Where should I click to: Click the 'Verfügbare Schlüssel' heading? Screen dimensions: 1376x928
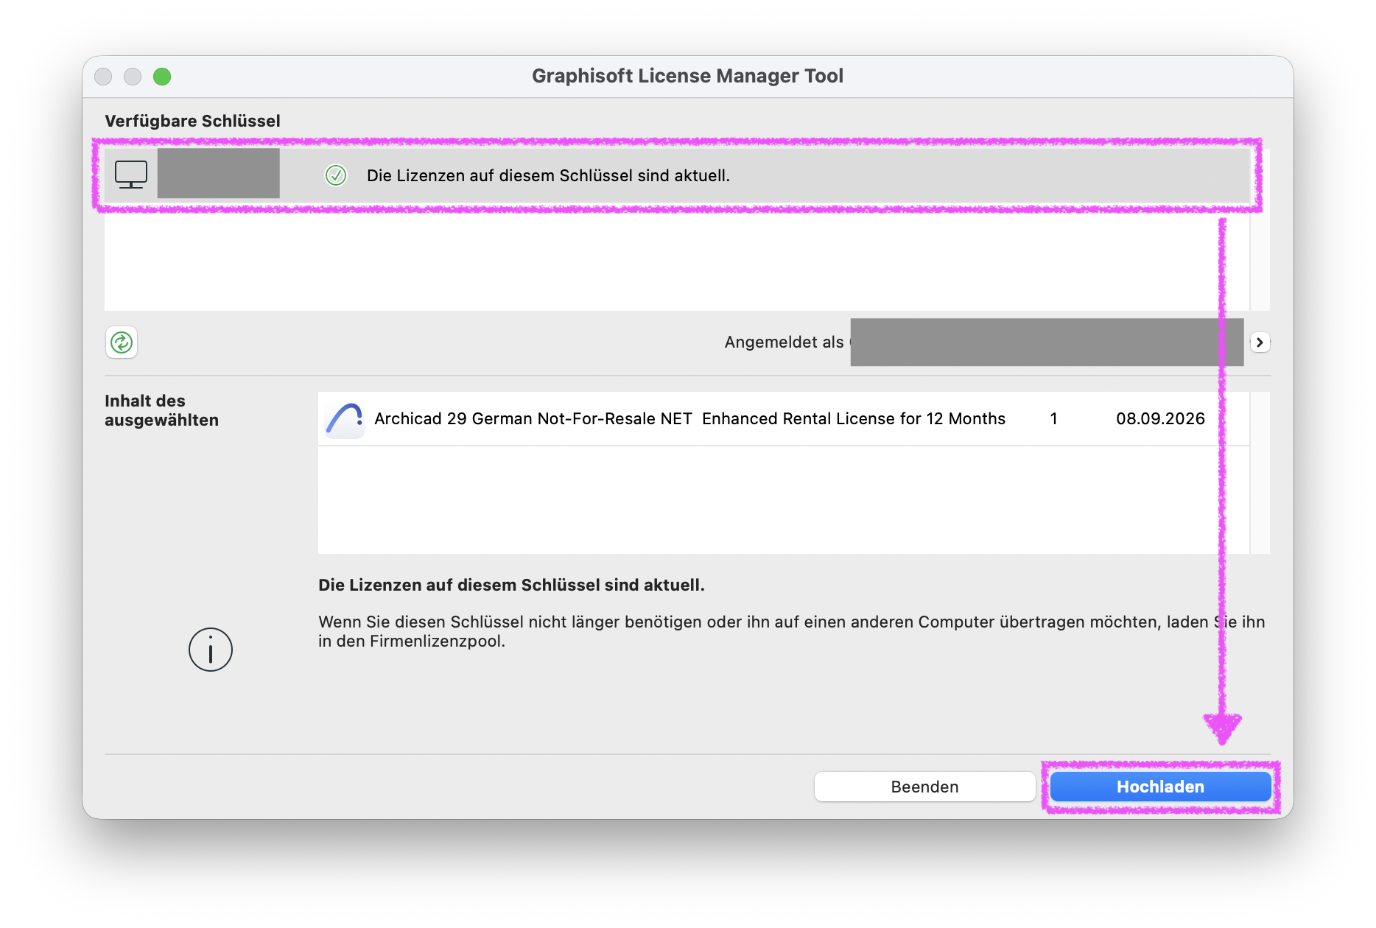192,121
